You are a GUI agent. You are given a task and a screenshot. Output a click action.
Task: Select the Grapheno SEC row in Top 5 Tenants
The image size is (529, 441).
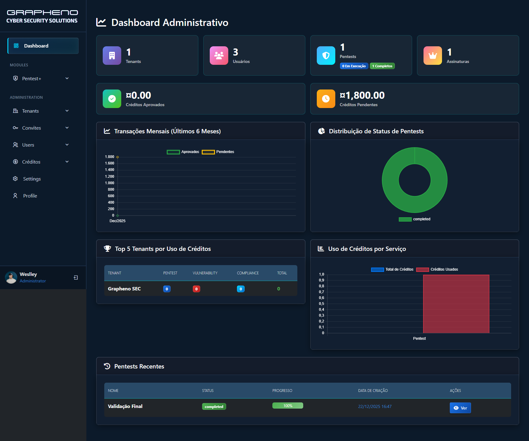[x=124, y=289]
